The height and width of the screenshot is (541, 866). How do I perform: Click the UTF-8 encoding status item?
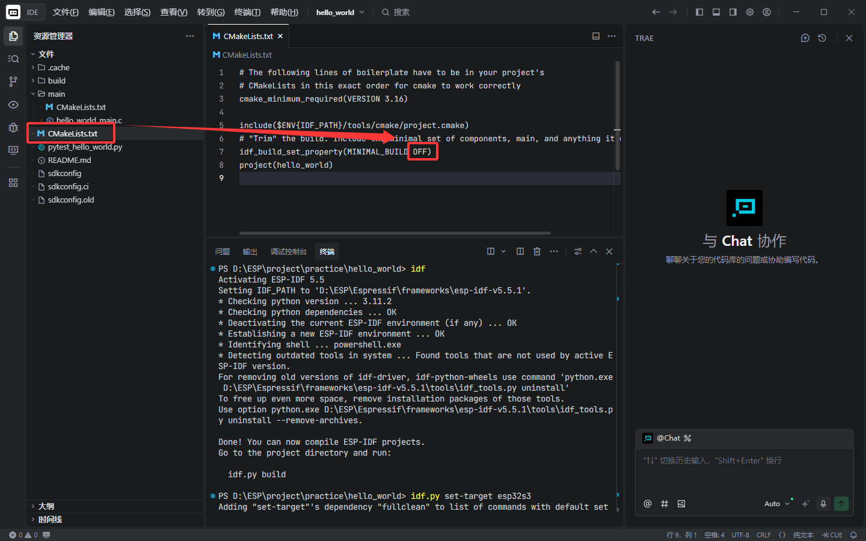click(x=740, y=535)
